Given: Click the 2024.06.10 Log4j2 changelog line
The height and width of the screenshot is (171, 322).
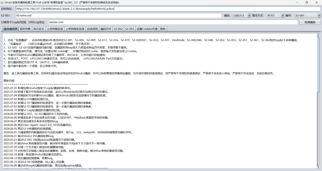Looking at the screenshot, I should tap(32, 110).
